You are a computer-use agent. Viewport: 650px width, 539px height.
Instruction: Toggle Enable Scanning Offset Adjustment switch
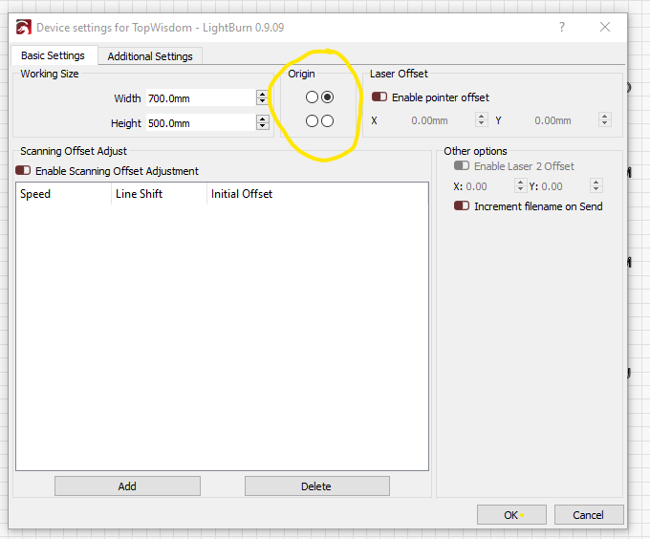23,171
